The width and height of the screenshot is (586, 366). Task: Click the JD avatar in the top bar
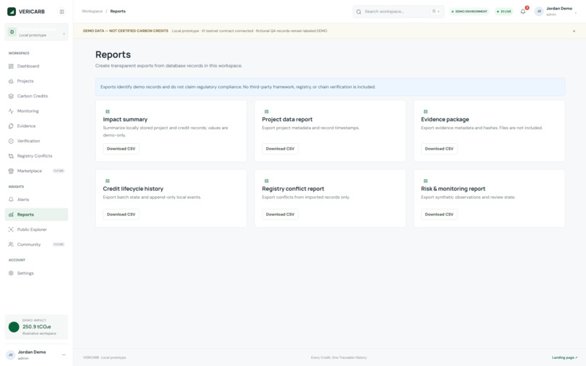(x=539, y=11)
